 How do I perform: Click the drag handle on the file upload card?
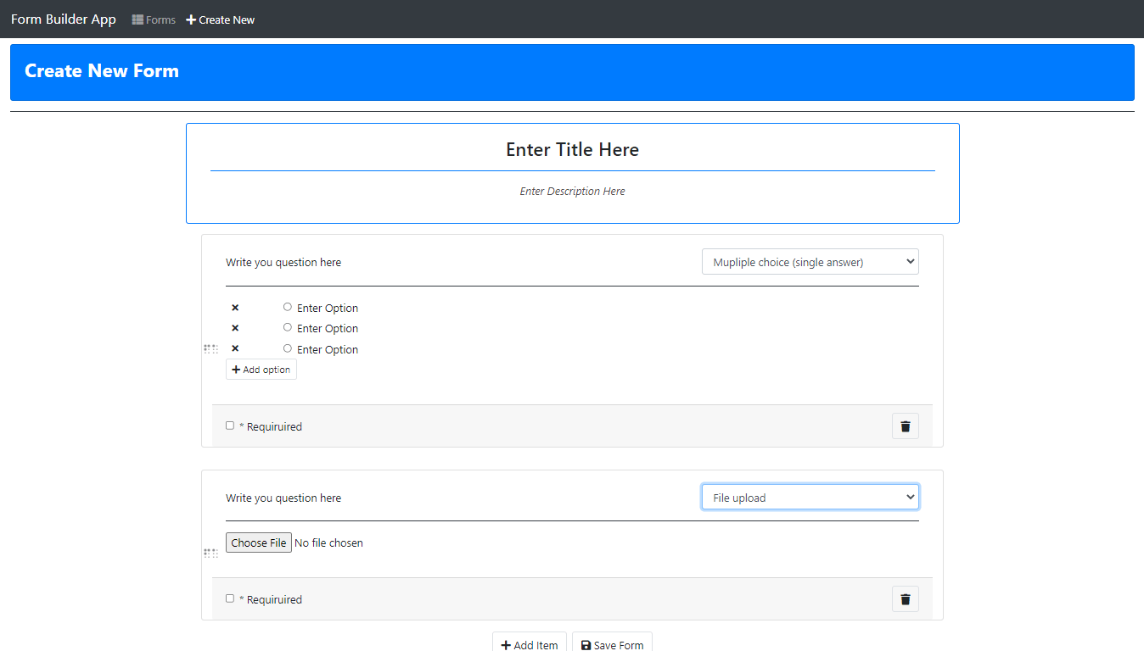point(210,553)
